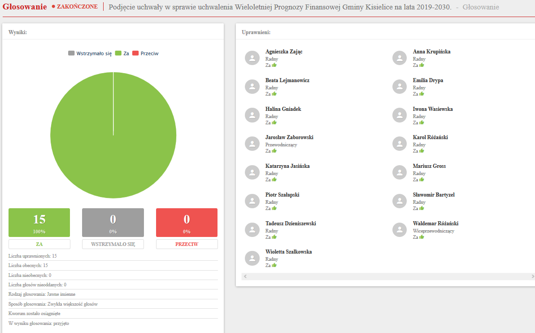Click the red 0 votes tile
The height and width of the screenshot is (333, 535).
[187, 222]
